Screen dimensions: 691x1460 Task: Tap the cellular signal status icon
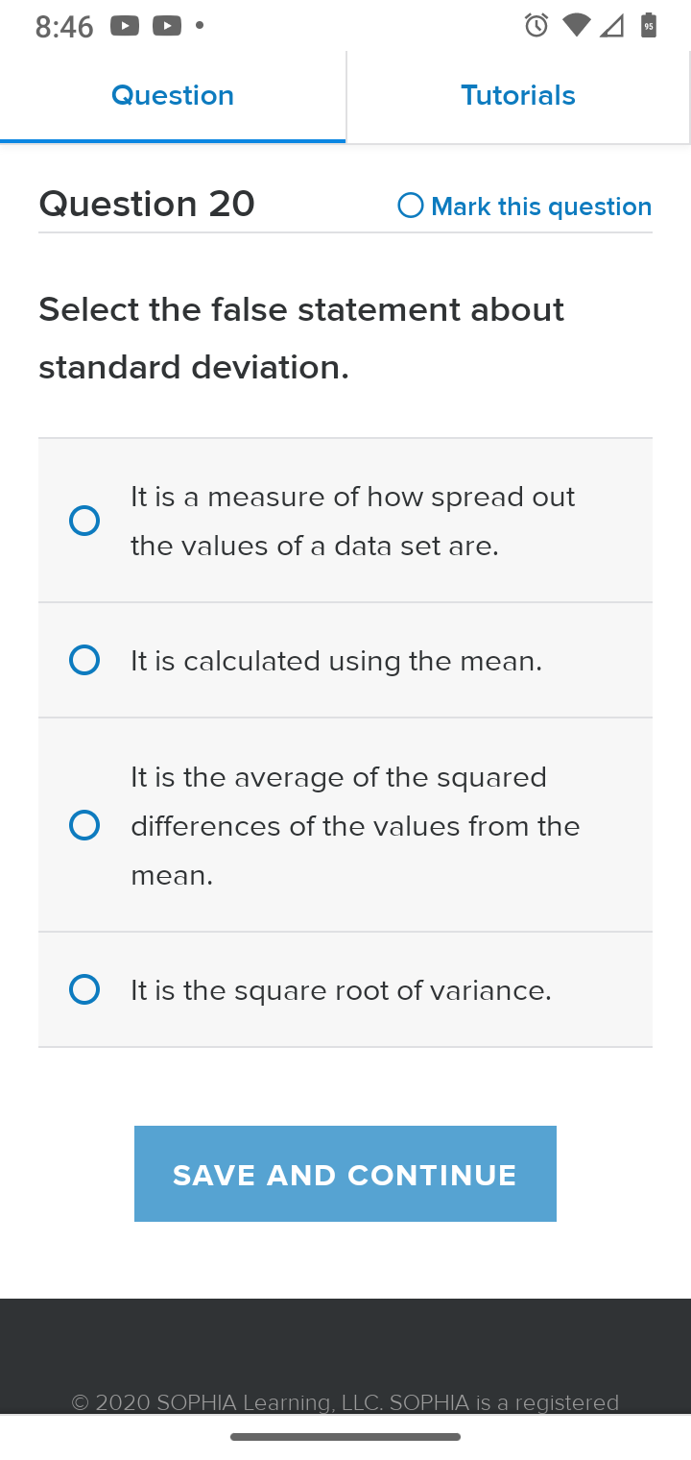tap(611, 27)
